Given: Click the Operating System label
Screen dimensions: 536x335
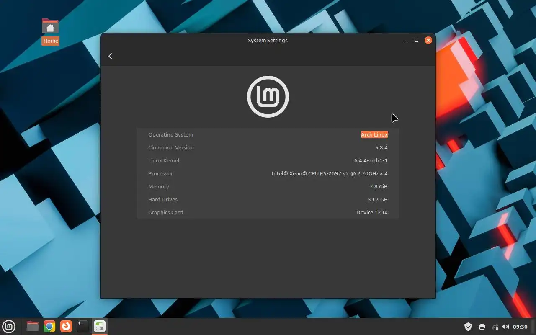Looking at the screenshot, I should (170, 134).
